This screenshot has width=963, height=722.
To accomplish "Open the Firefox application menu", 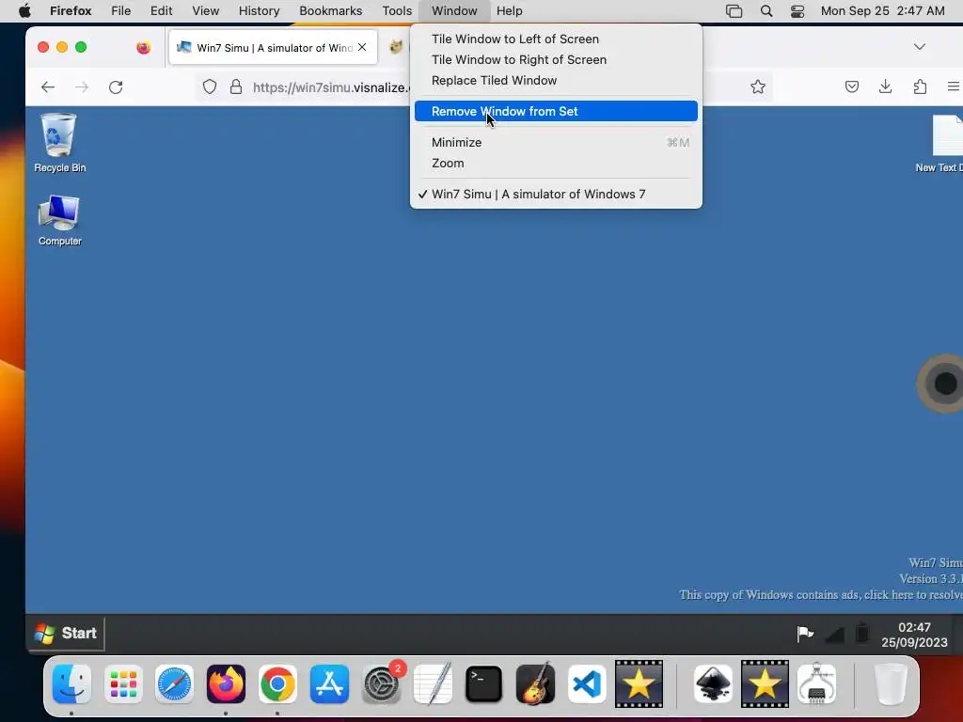I will pos(71,10).
